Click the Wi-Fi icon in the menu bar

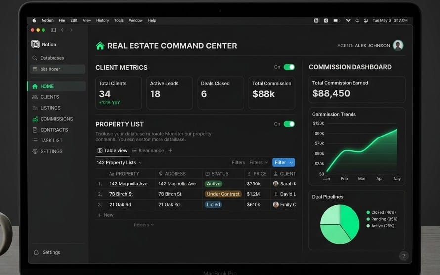pos(348,20)
